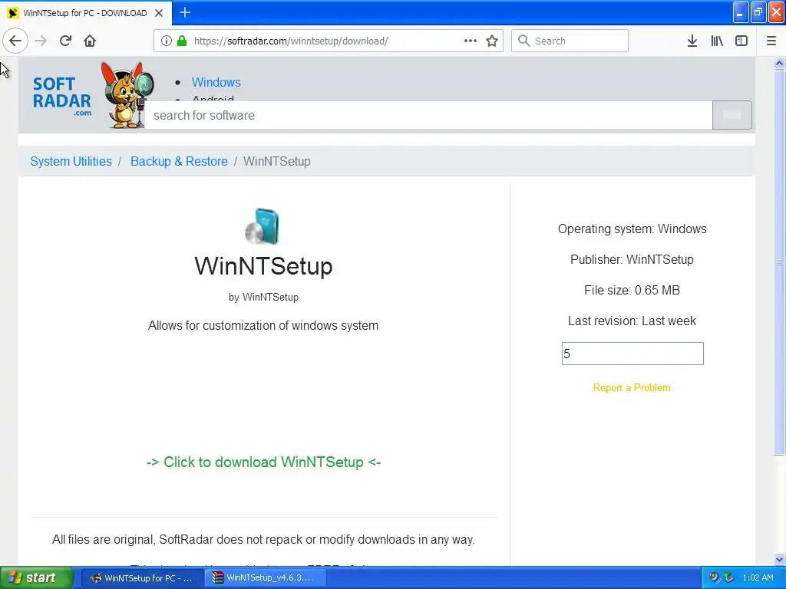Click the first system tray icon
Screen dimensions: 786x589
(x=714, y=578)
